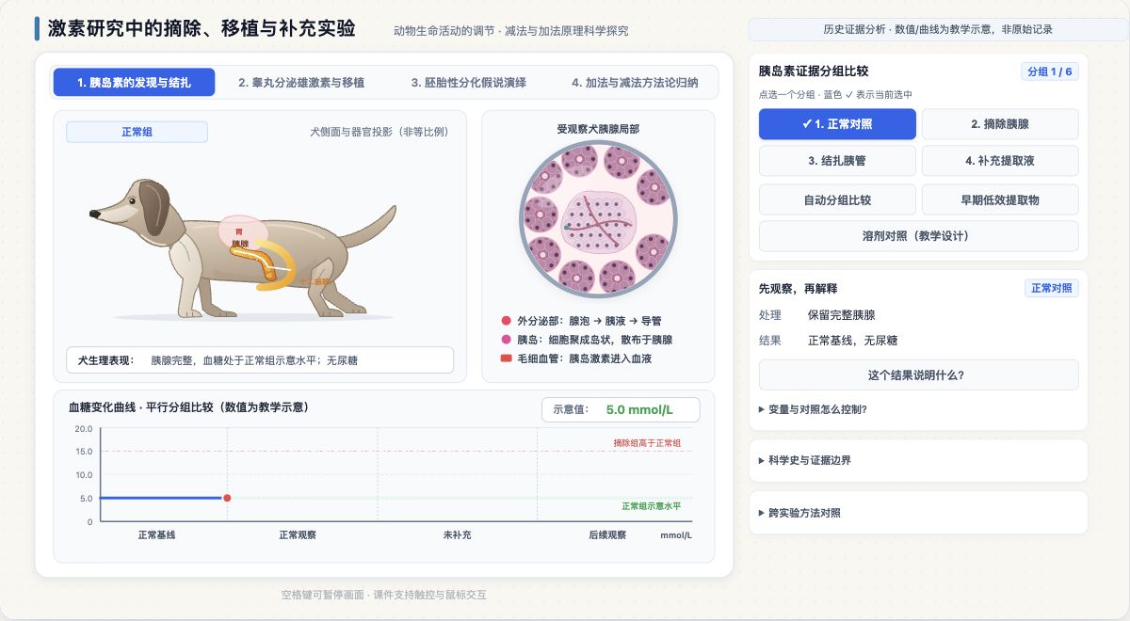Click the 正常基线，无尿糖 result text

point(852,341)
